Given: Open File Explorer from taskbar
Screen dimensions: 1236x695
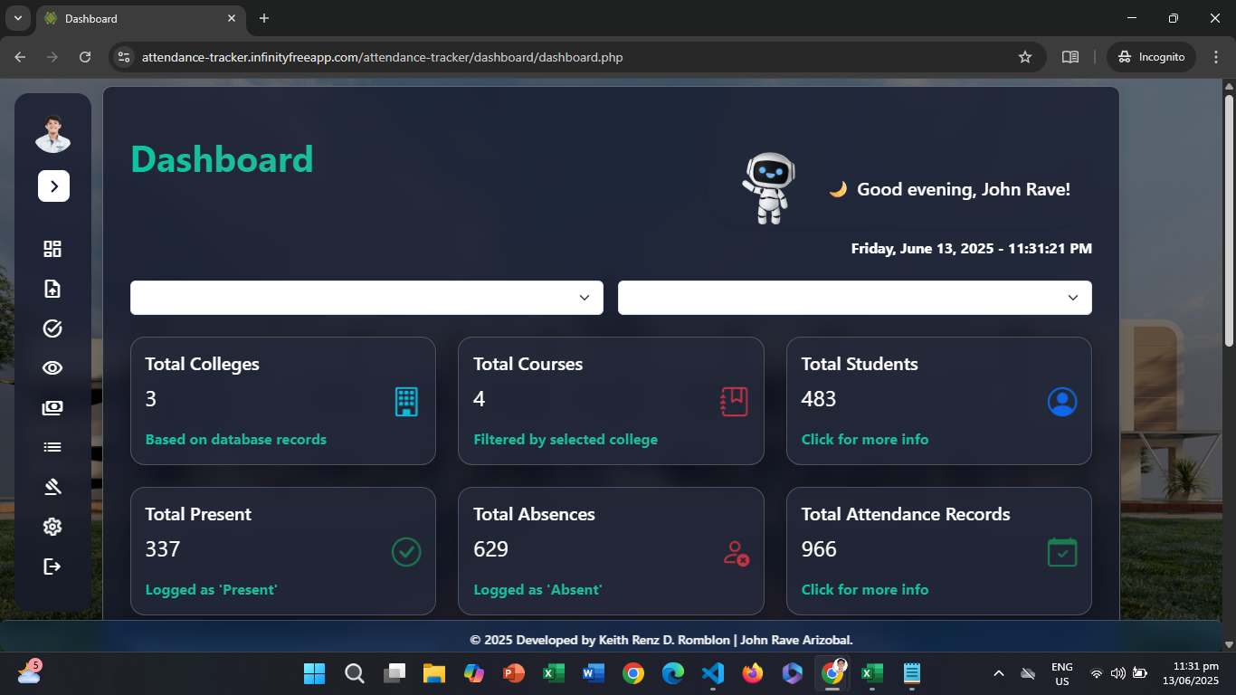Looking at the screenshot, I should (434, 673).
